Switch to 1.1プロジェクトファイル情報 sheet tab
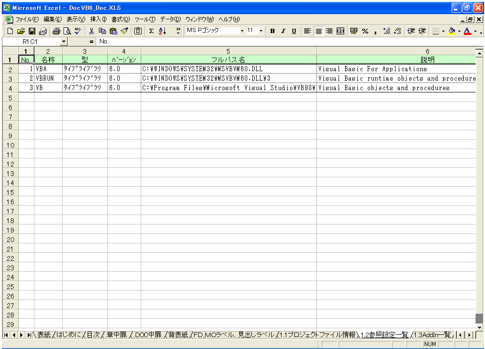Screen dimensions: 485x349 tap(318, 335)
